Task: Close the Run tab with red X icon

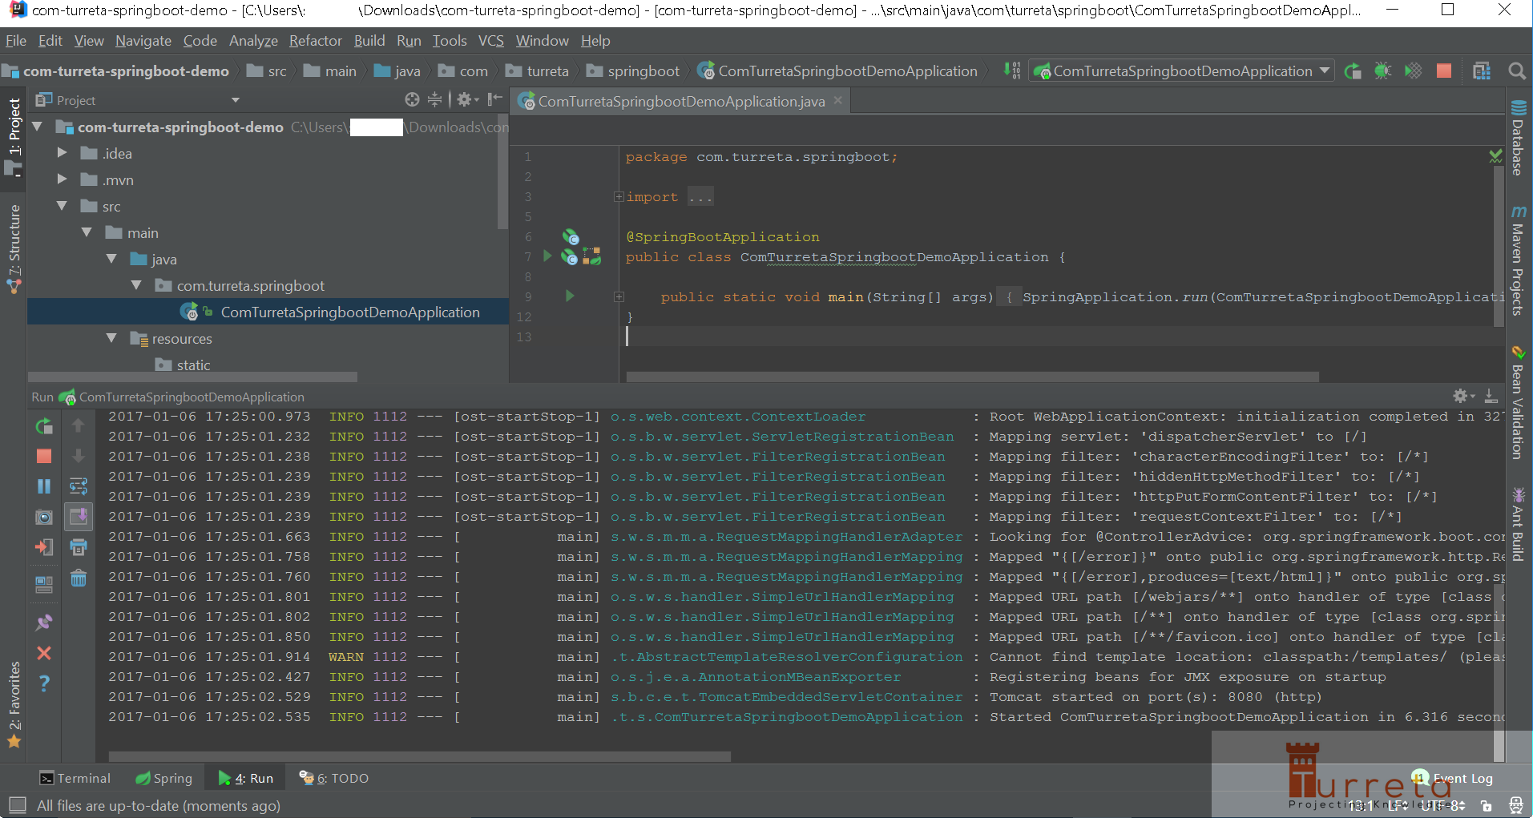Action: (44, 653)
